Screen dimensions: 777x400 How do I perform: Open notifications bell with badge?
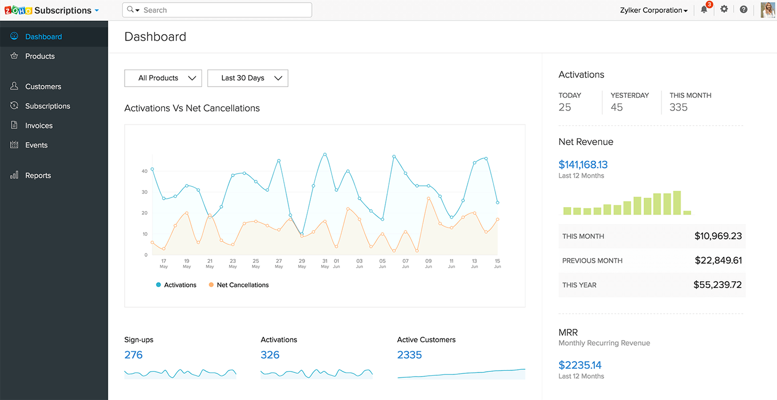coord(704,9)
